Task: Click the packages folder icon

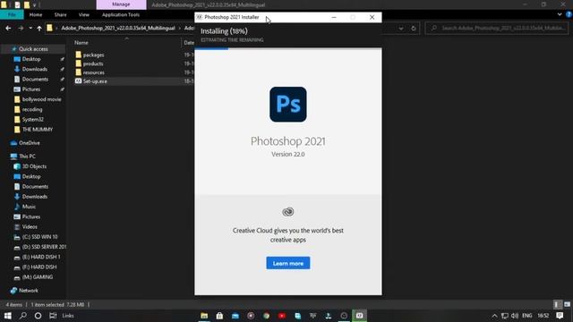Action: pyautogui.click(x=78, y=55)
